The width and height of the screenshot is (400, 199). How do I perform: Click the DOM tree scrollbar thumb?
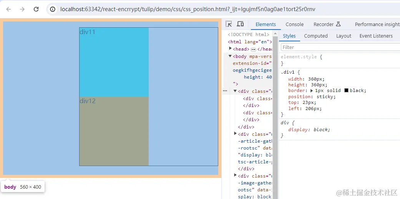pyautogui.click(x=275, y=117)
